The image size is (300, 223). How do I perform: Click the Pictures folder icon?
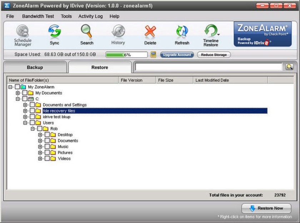click(53, 152)
